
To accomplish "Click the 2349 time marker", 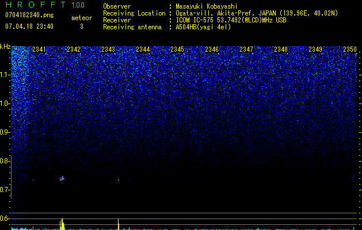I will (x=315, y=49).
